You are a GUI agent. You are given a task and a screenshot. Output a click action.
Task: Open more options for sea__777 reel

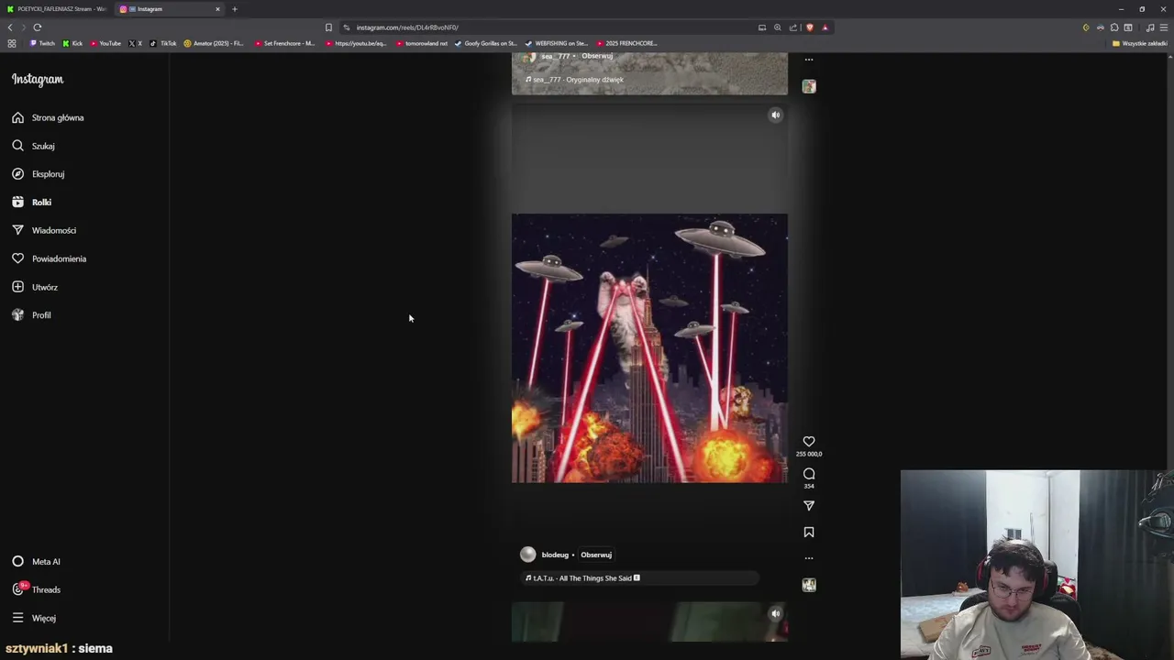(809, 60)
